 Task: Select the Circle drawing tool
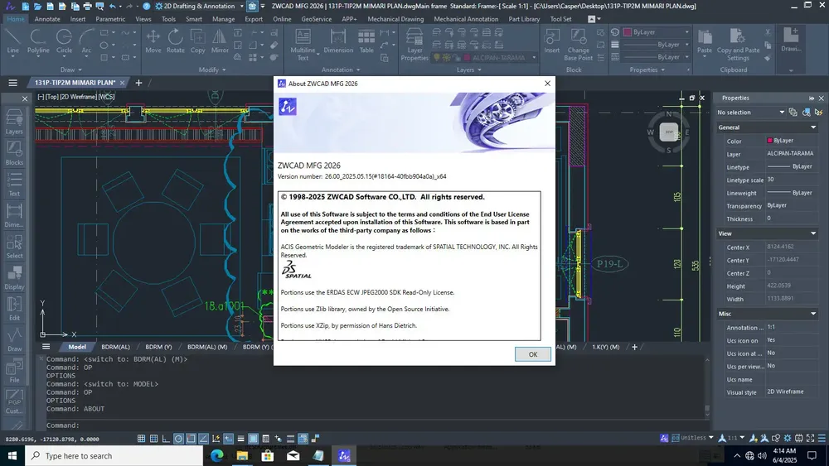click(64, 41)
